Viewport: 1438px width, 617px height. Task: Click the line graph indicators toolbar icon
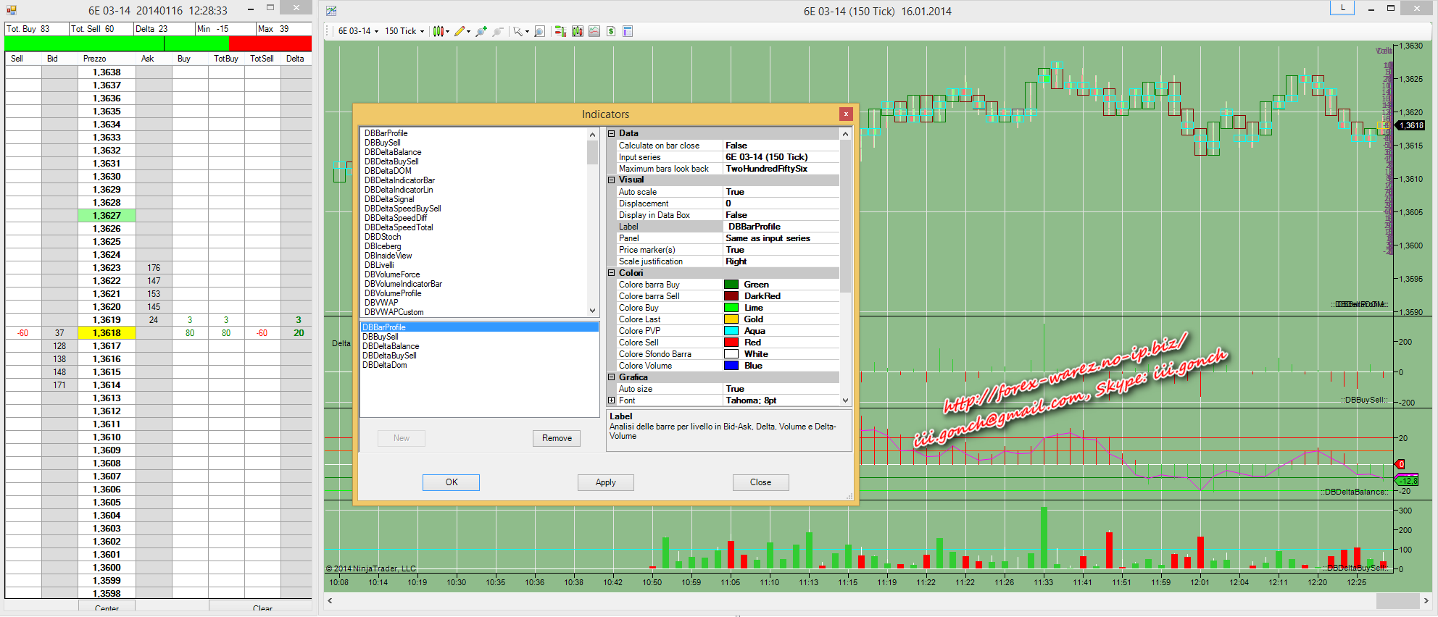(594, 31)
